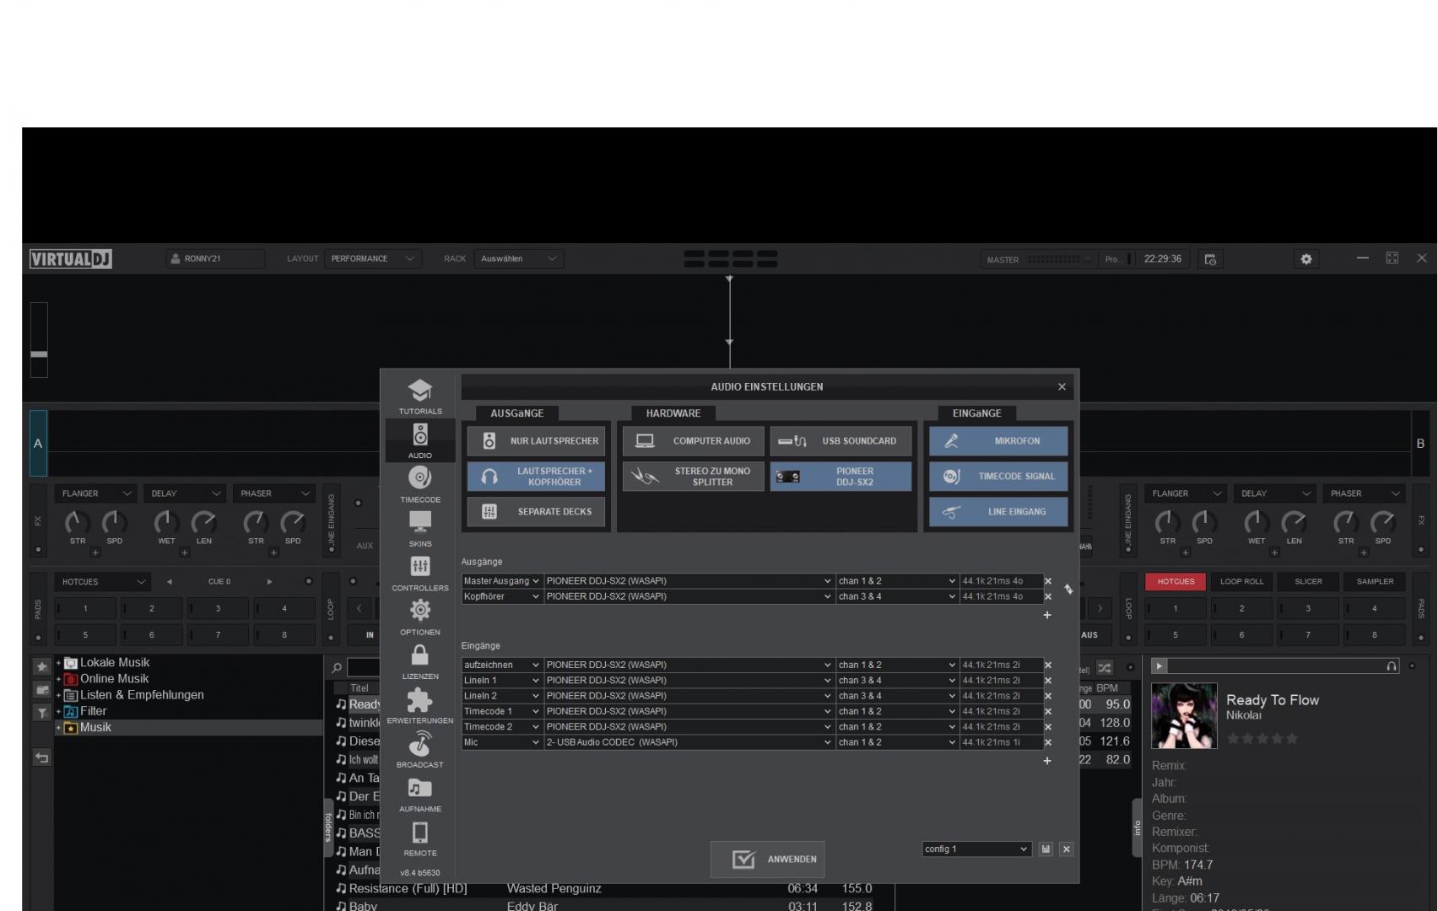Image resolution: width=1438 pixels, height=911 pixels.
Task: Open the Aufnahme recording section
Action: 420,795
